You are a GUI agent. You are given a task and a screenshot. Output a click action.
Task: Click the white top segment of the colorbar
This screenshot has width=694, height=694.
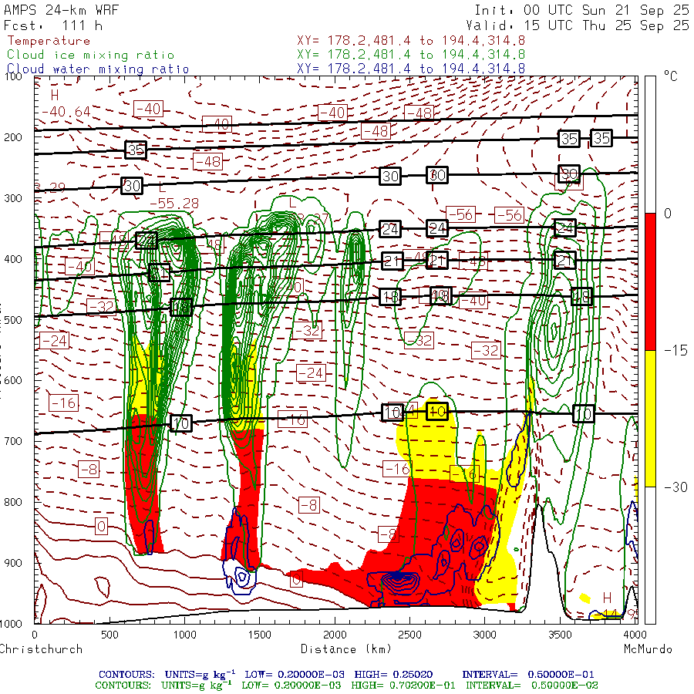650,145
